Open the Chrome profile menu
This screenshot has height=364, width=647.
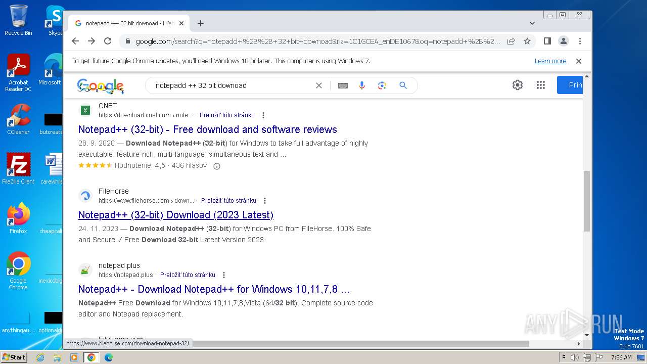(563, 41)
